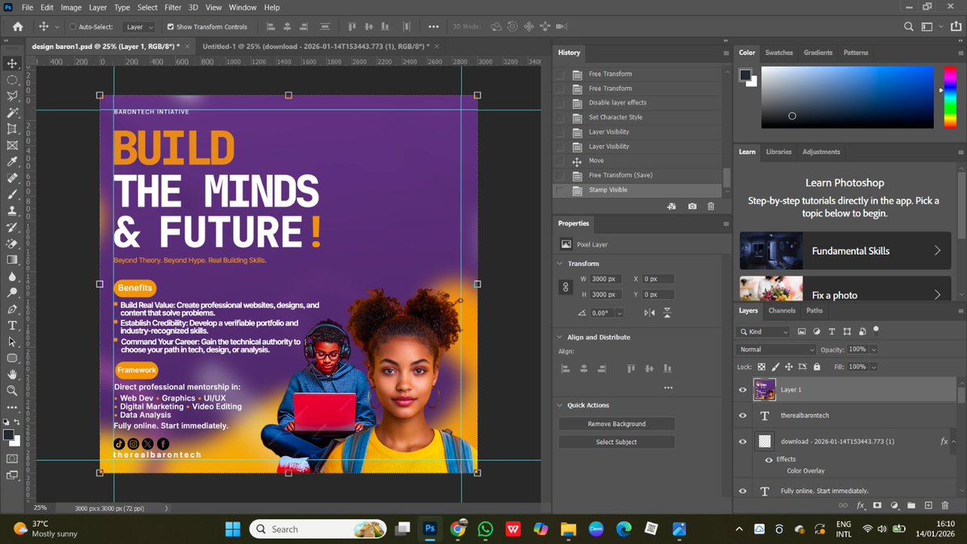Collapse the Transform section
The height and width of the screenshot is (544, 967).
pyautogui.click(x=560, y=264)
